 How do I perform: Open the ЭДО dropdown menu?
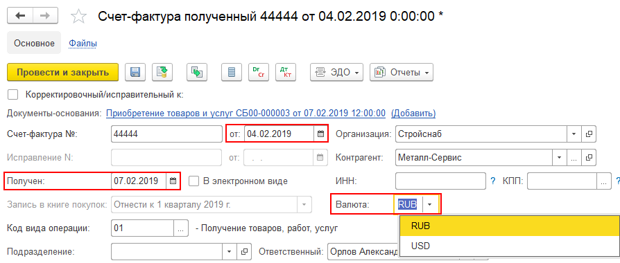pos(336,72)
